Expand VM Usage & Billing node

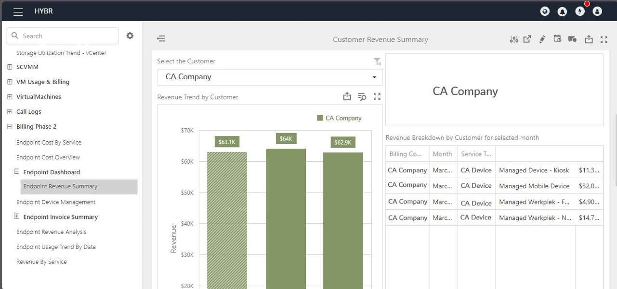[10, 82]
